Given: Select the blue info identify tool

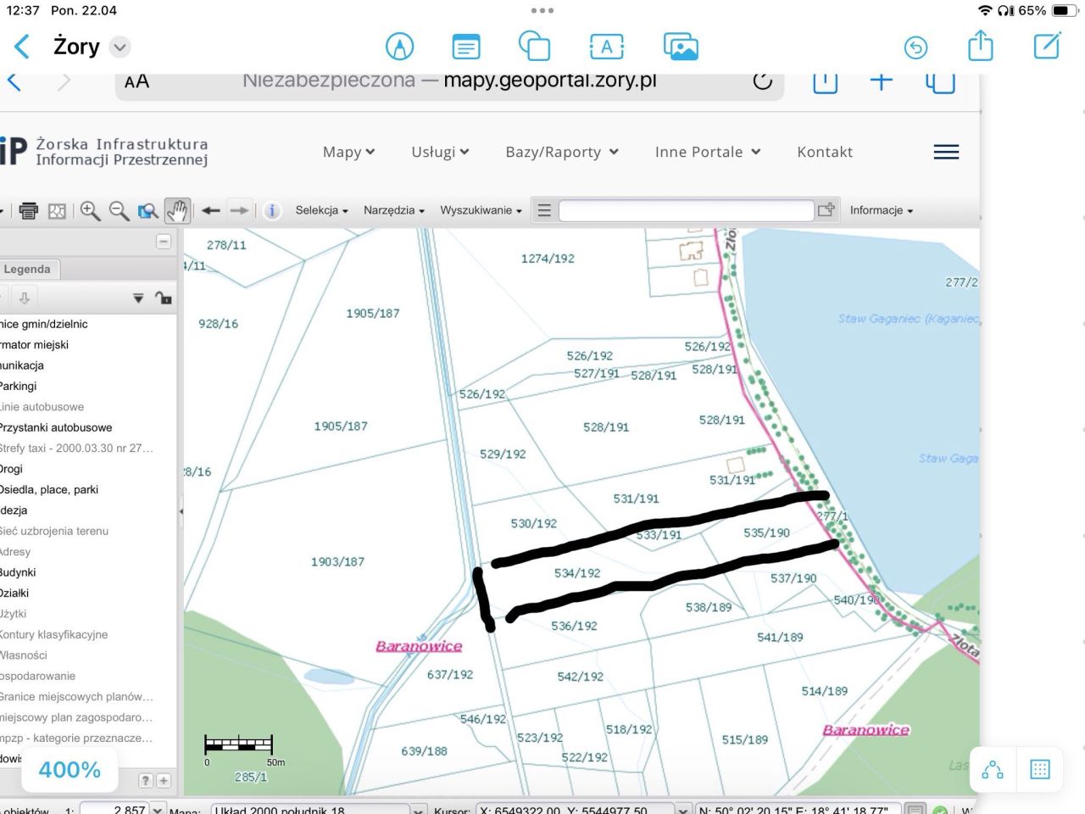Looking at the screenshot, I should pos(272,210).
